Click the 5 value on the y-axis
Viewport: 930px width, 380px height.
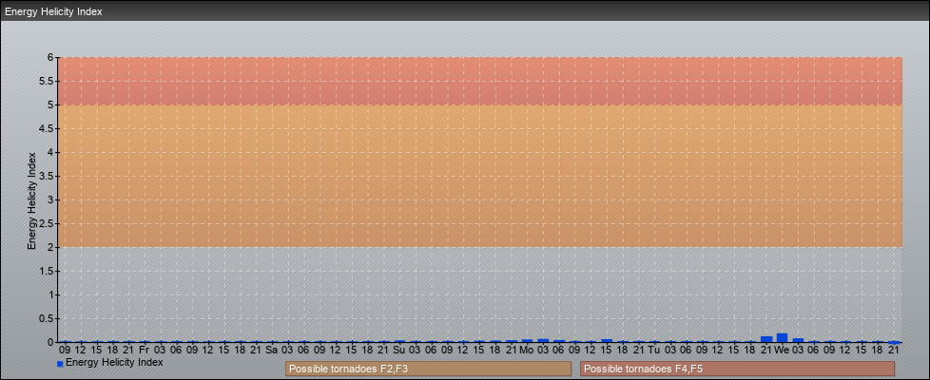(50, 104)
